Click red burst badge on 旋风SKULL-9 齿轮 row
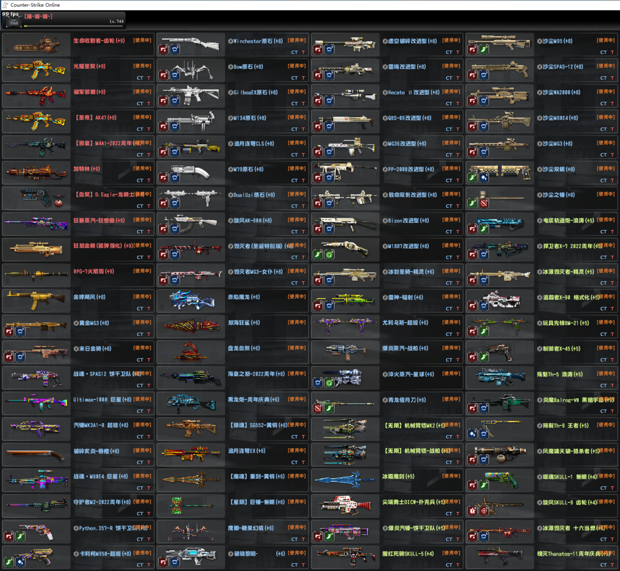This screenshot has width=620, height=571. [472, 511]
